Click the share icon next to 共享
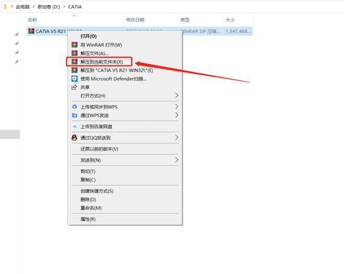 pos(75,87)
